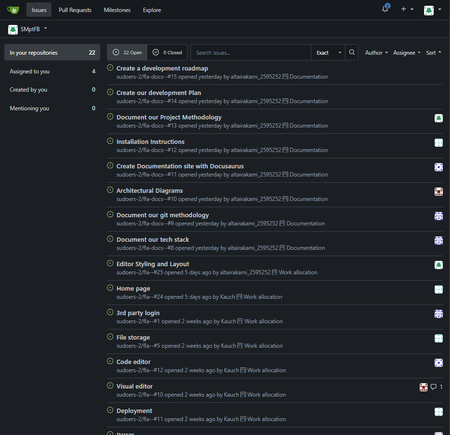Open the Deployment issue

134,411
